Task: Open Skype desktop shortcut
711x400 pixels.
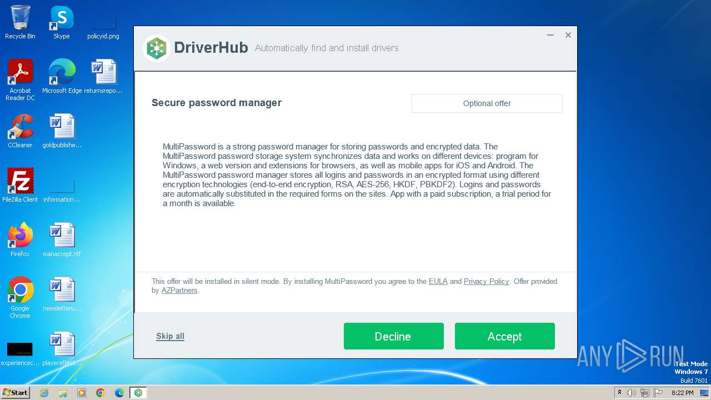Action: coord(61,22)
